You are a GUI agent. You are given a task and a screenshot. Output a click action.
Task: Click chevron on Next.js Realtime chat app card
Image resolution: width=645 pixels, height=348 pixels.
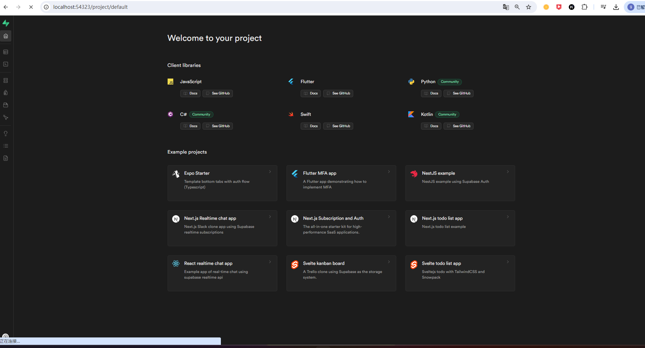coord(270,217)
